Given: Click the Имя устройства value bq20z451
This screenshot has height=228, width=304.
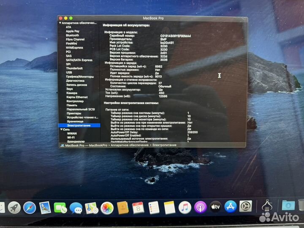Looking at the screenshot, I should [x=167, y=43].
